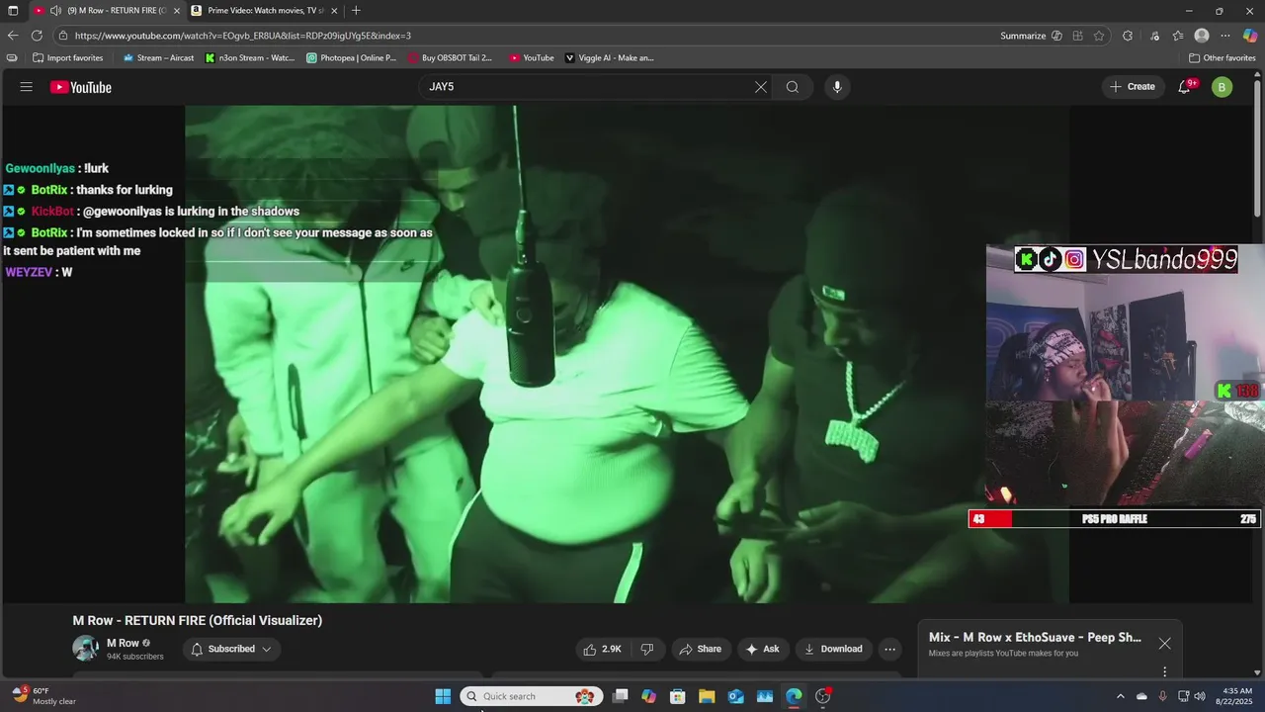Open Outlook from taskbar
The height and width of the screenshot is (712, 1265).
pos(735,696)
